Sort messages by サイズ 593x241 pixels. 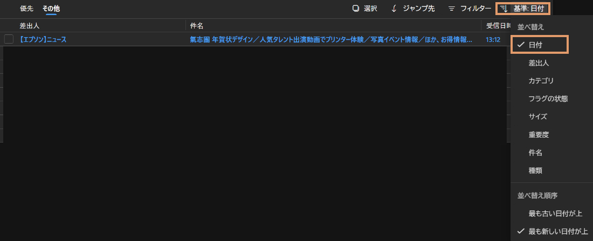[538, 117]
